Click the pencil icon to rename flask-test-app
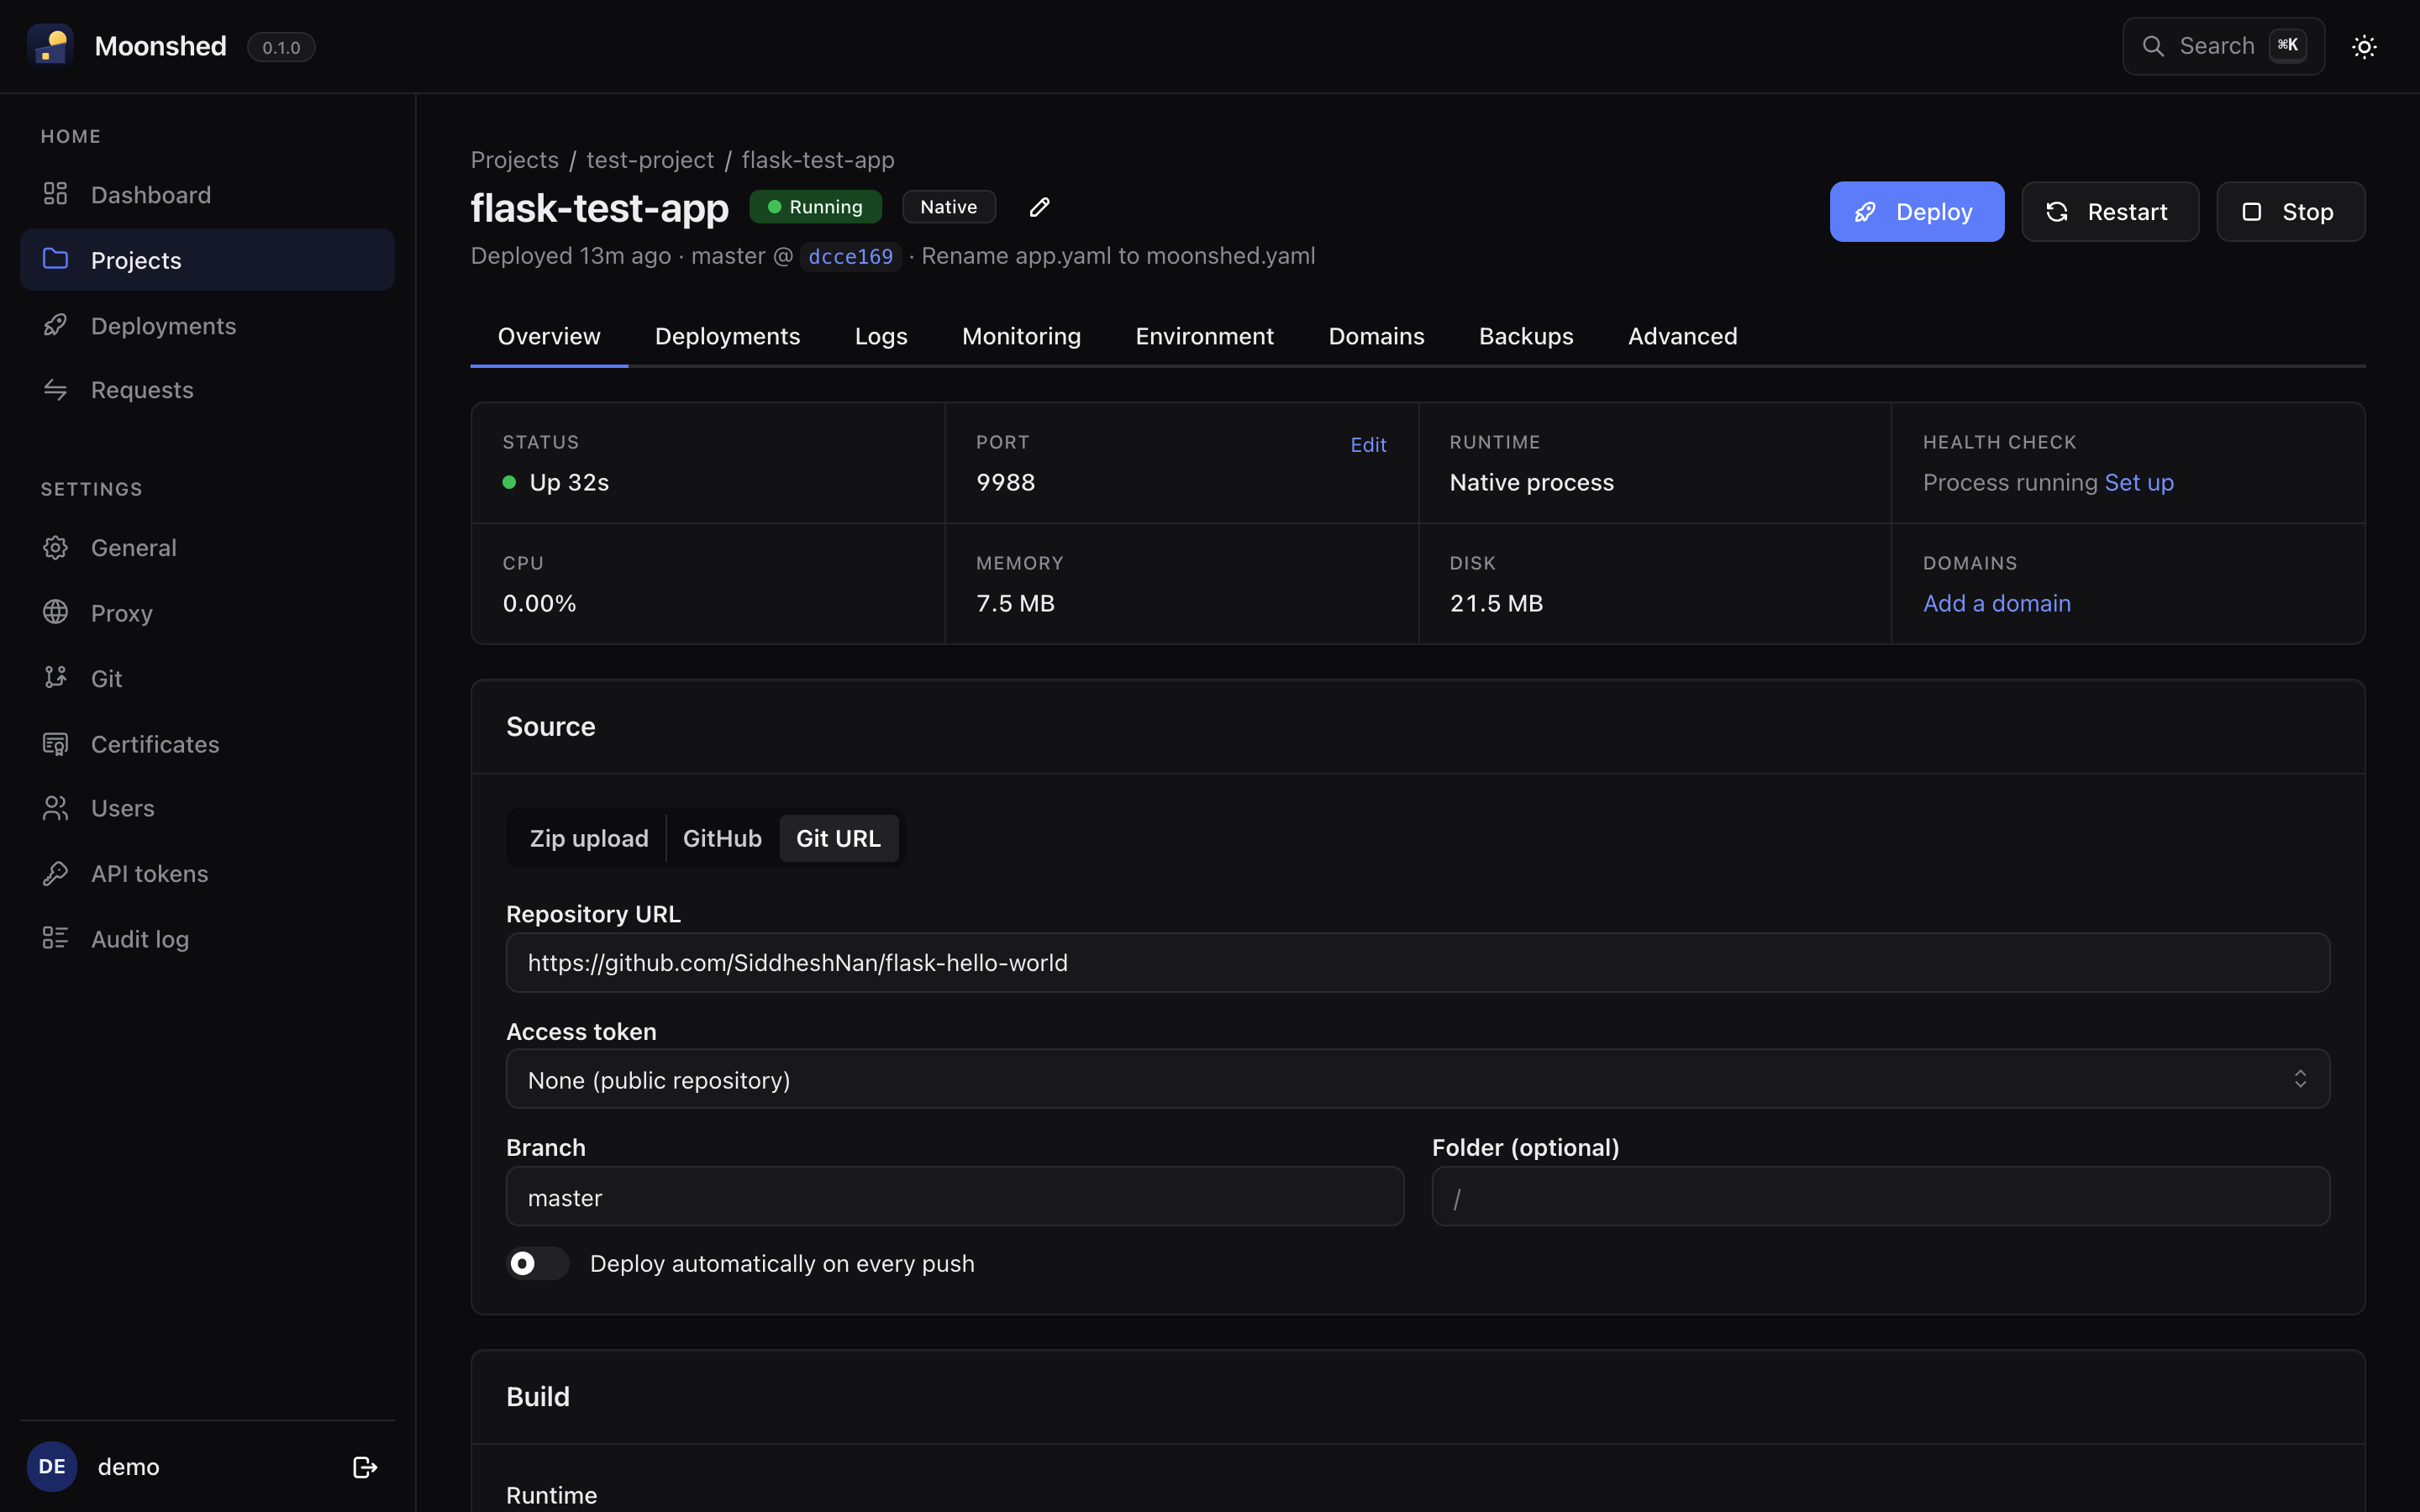The height and width of the screenshot is (1512, 2420). coord(1040,207)
